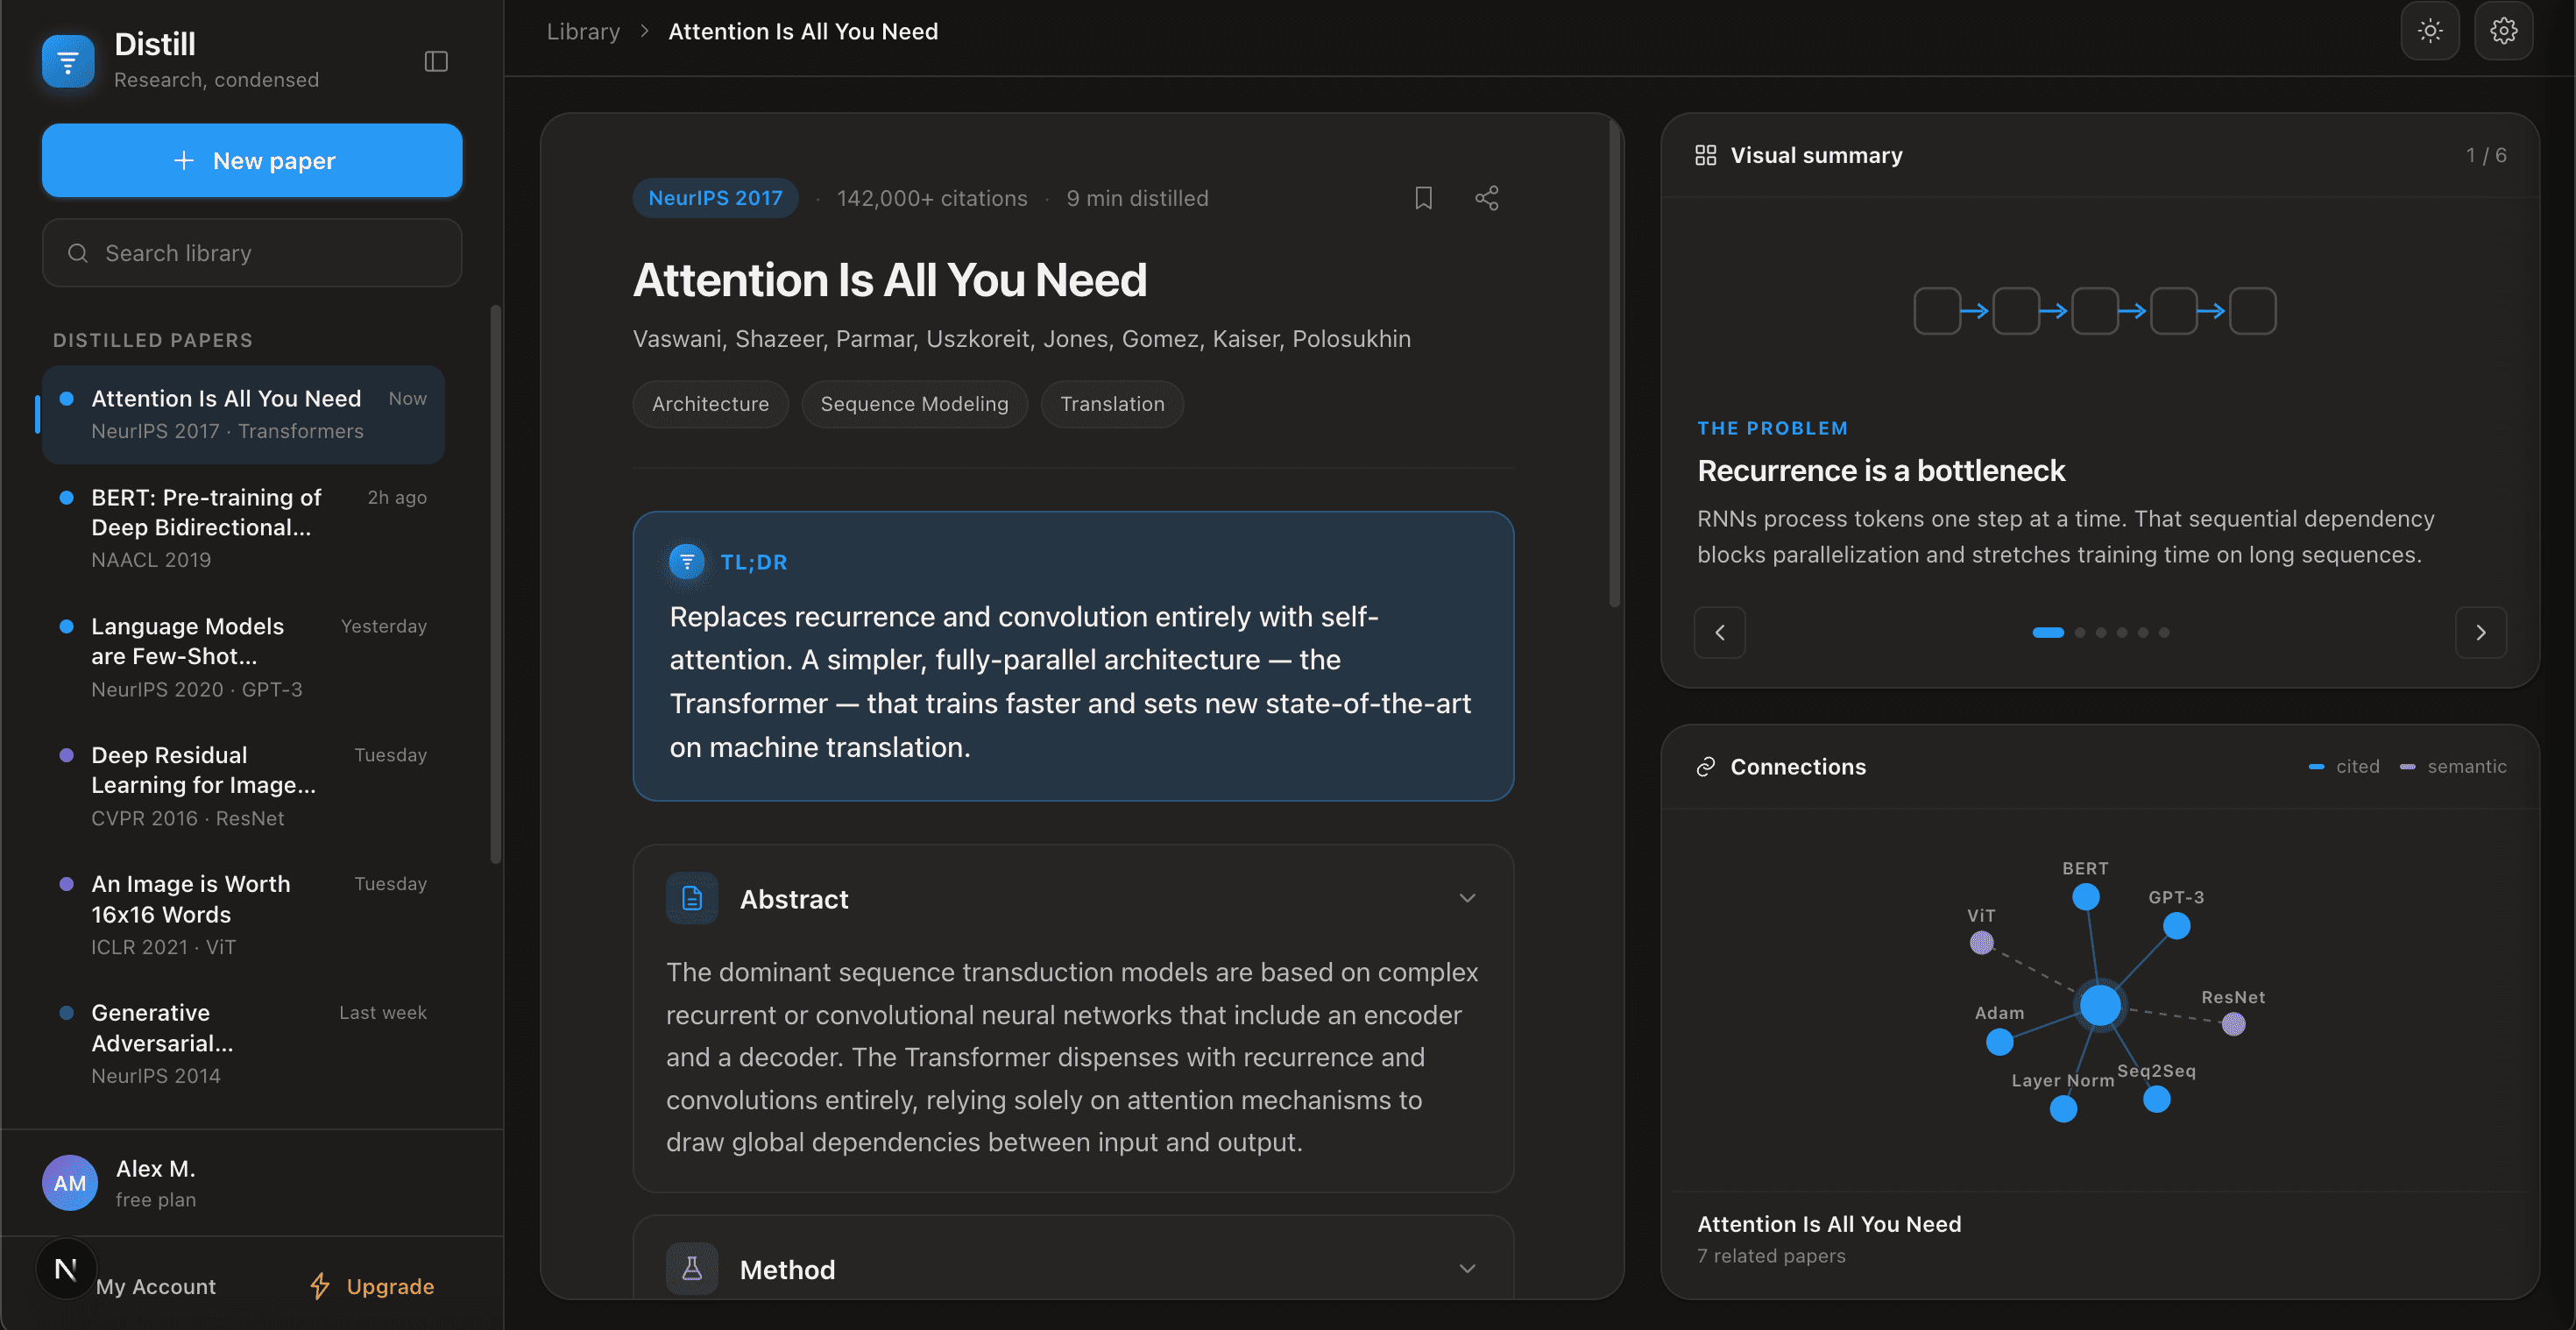Filter by Translation tag
This screenshot has height=1330, width=2576.
(1112, 404)
